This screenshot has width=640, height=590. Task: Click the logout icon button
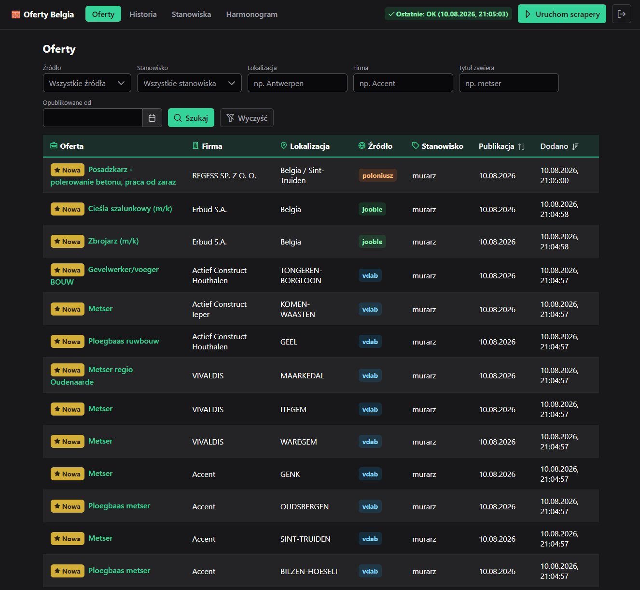[622, 14]
